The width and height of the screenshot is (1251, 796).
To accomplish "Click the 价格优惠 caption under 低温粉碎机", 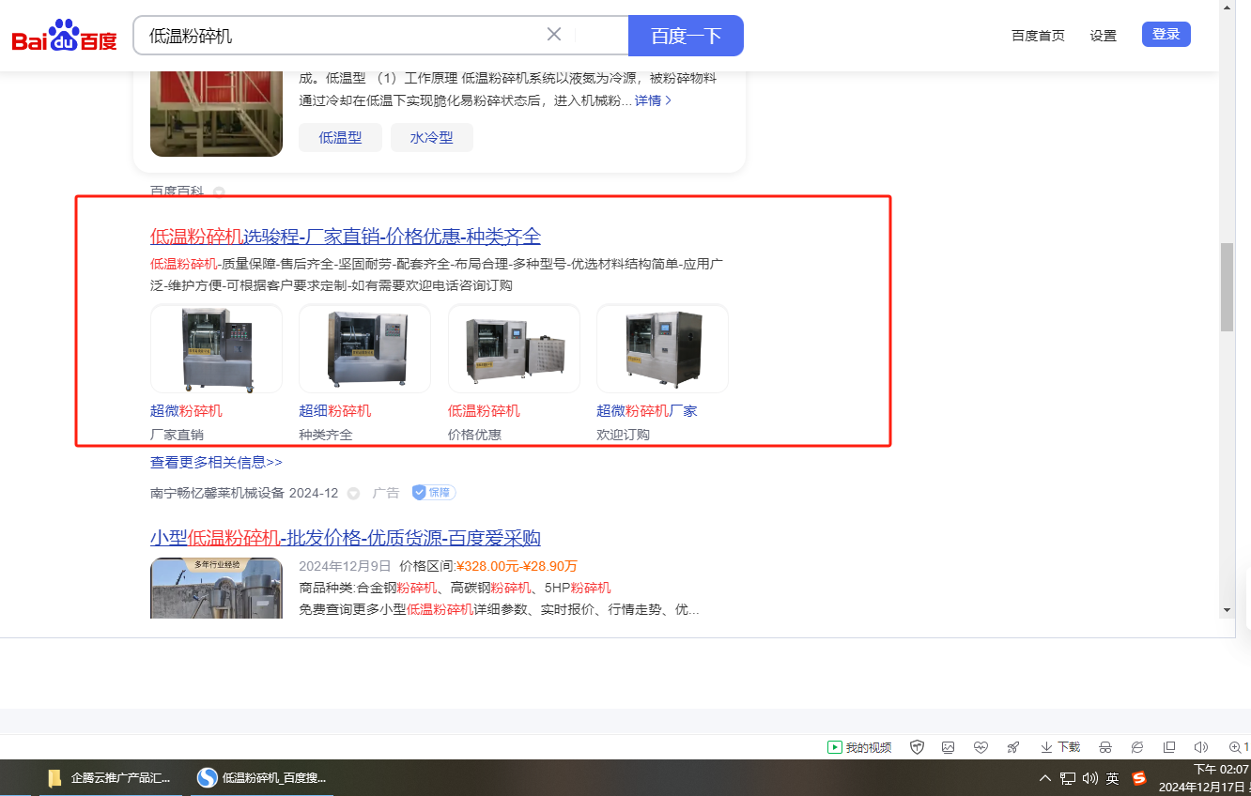I will [x=474, y=435].
